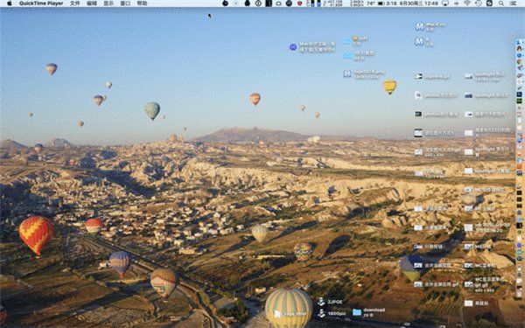Click the battery status icon

click(x=381, y=3)
